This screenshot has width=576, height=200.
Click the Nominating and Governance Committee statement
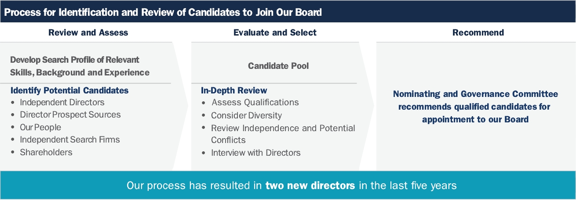pyautogui.click(x=475, y=107)
